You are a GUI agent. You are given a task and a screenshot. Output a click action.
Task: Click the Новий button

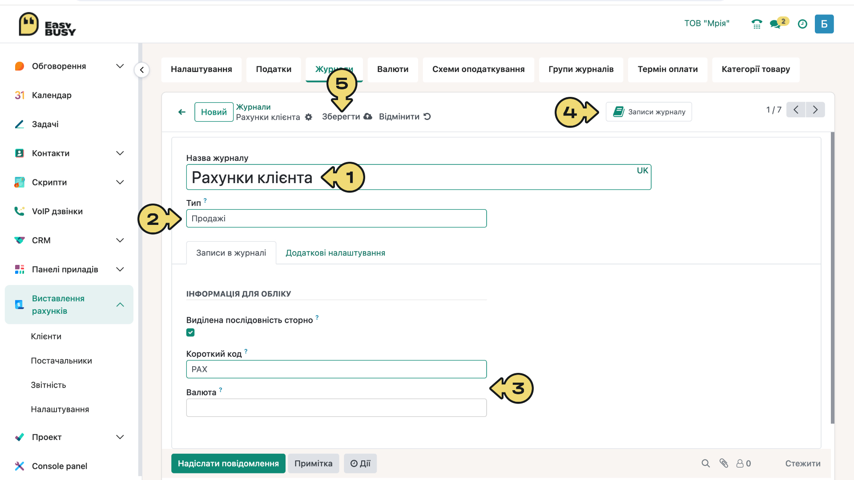(214, 112)
